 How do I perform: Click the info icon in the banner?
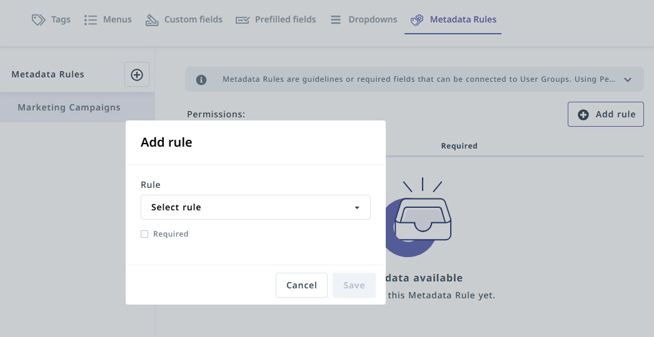(x=201, y=80)
